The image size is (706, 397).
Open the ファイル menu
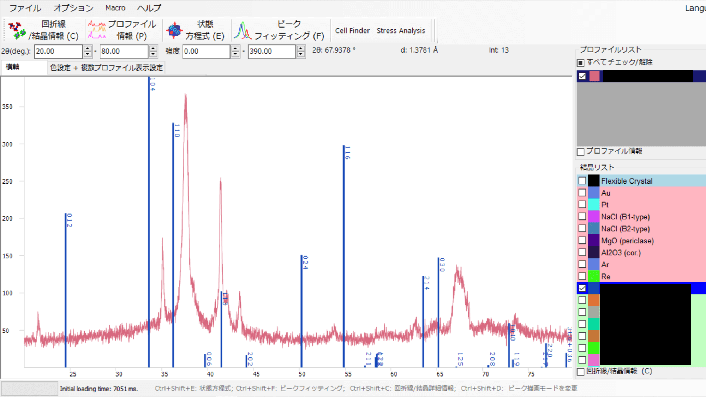click(x=25, y=8)
